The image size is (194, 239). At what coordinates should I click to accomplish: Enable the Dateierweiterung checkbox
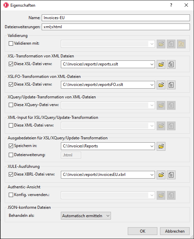click(x=11, y=155)
